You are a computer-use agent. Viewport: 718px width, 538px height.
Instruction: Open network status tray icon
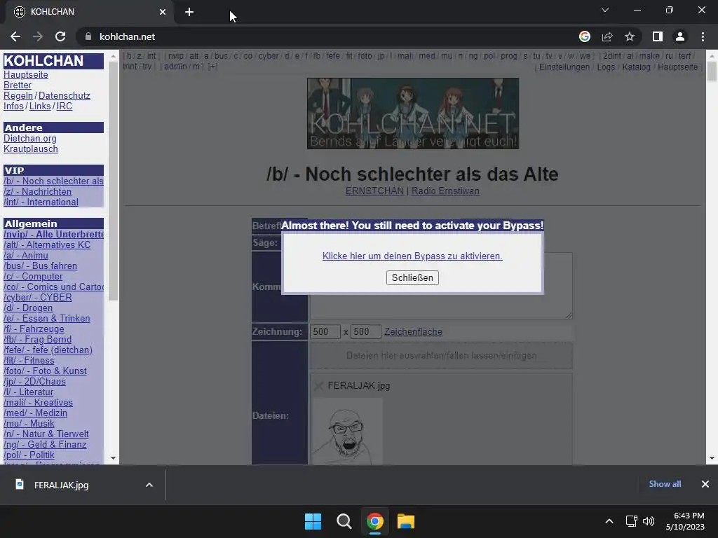click(x=632, y=521)
